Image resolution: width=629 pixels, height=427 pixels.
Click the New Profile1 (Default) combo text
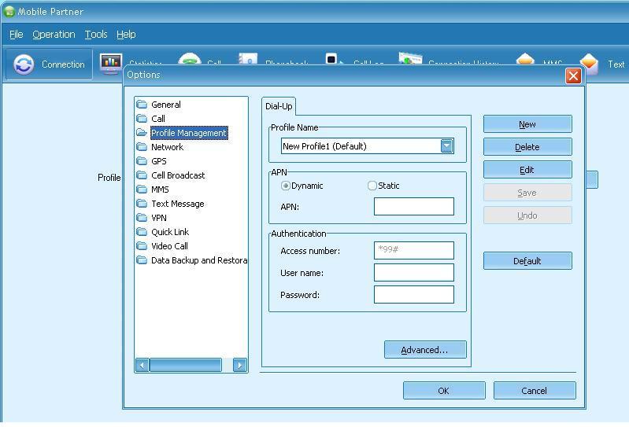(324, 146)
